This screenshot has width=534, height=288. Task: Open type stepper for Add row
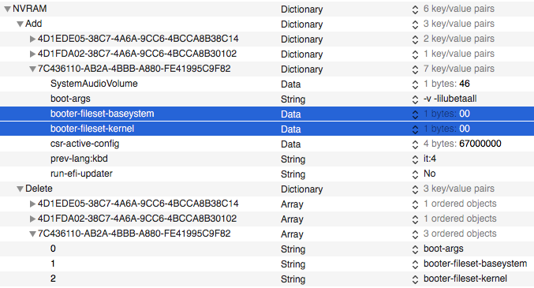click(x=415, y=24)
